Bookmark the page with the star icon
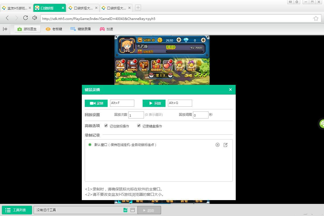 click(x=316, y=18)
